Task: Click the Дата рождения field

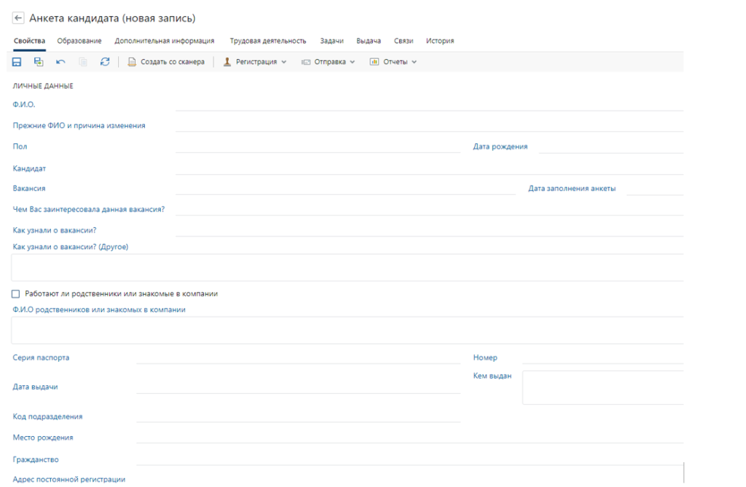Action: 610,146
